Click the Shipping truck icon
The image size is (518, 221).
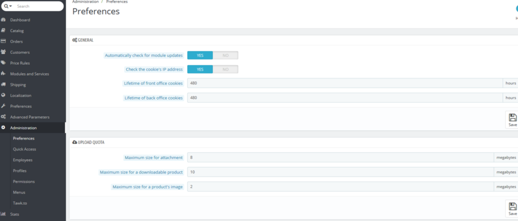coord(4,84)
